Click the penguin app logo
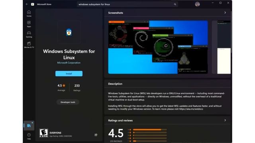 pyautogui.click(x=69, y=32)
